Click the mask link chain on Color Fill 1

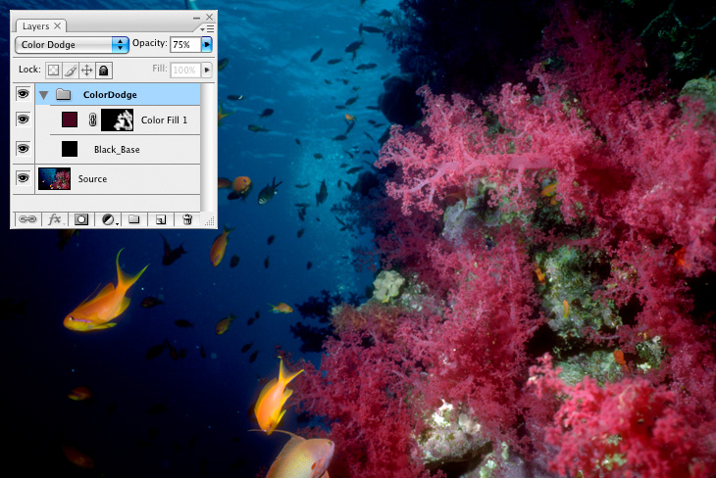pos(93,120)
